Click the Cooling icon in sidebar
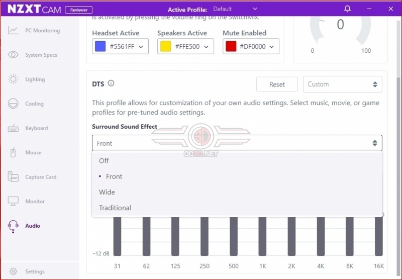The height and width of the screenshot is (280, 402). [13, 104]
